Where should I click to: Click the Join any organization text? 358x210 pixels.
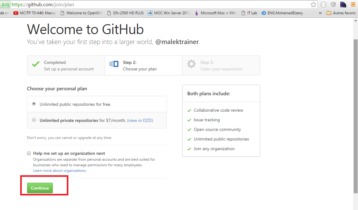[214, 149]
